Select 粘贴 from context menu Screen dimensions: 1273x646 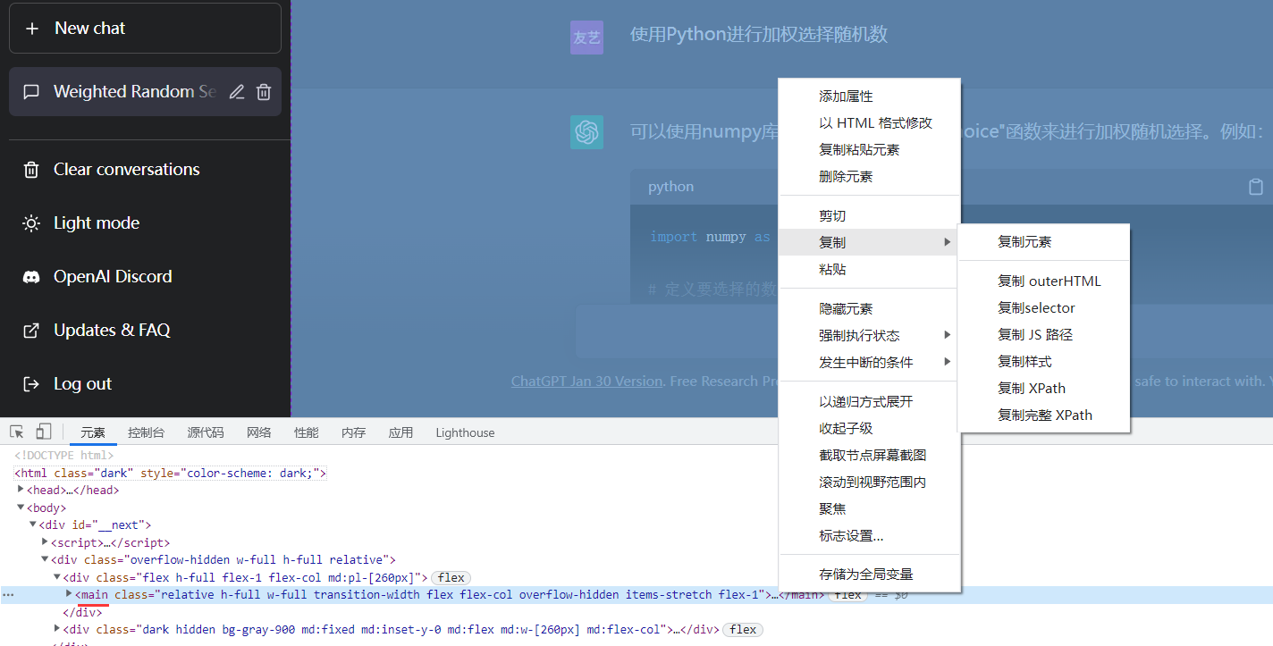click(x=870, y=270)
